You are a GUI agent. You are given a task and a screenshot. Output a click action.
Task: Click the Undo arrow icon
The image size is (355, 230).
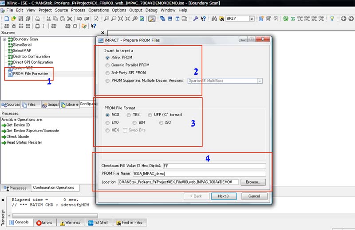pos(79,19)
